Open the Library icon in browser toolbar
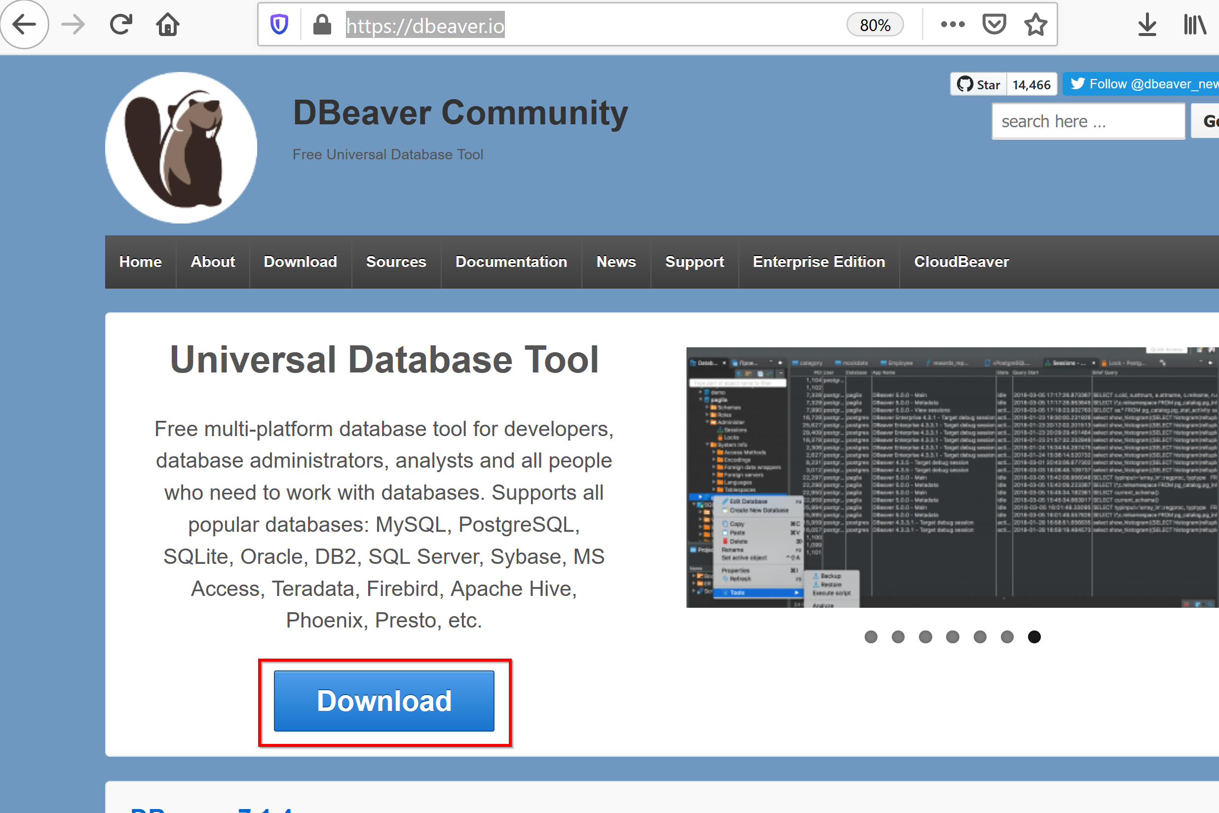This screenshot has width=1219, height=813. tap(1194, 24)
